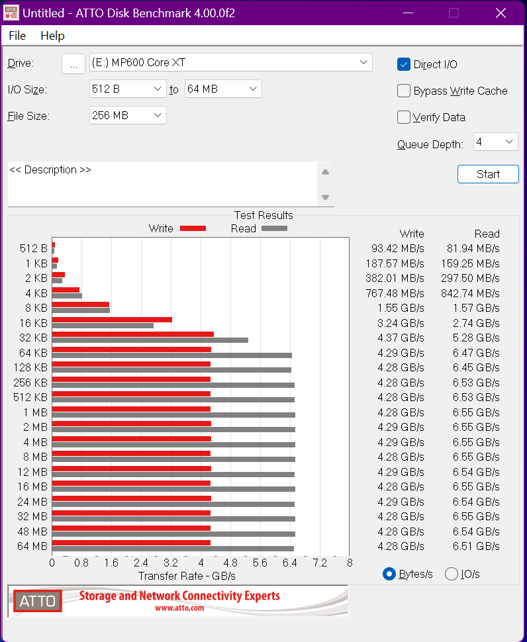Click the 3.24 GB/s write value

pos(401,323)
